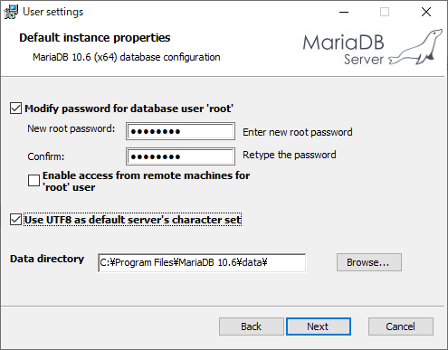Toggle Use UTF8 as default character set
Viewport: 448px width, 350px height.
15,220
